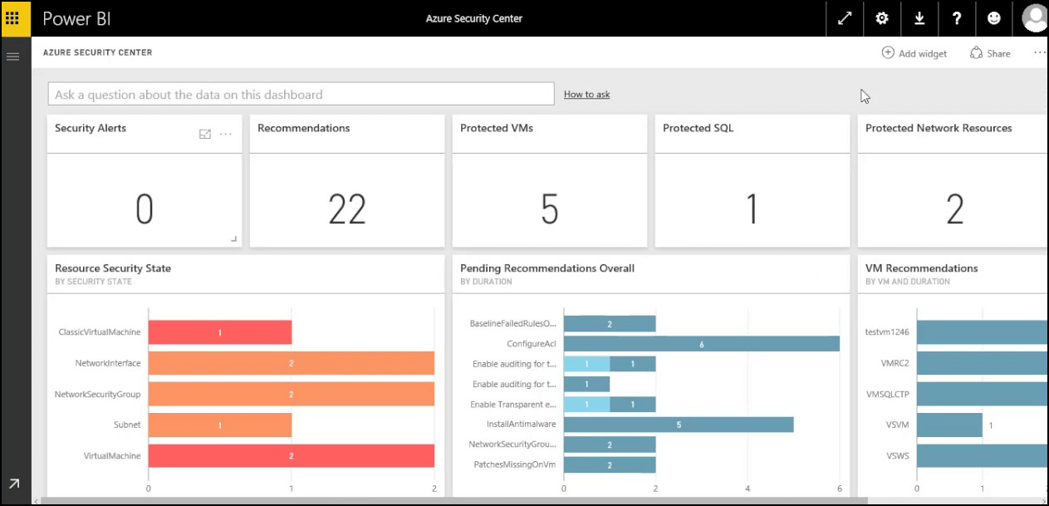This screenshot has height=506, width=1049.
Task: Toggle the hamburger navigation pane menu
Action: pyautogui.click(x=12, y=56)
